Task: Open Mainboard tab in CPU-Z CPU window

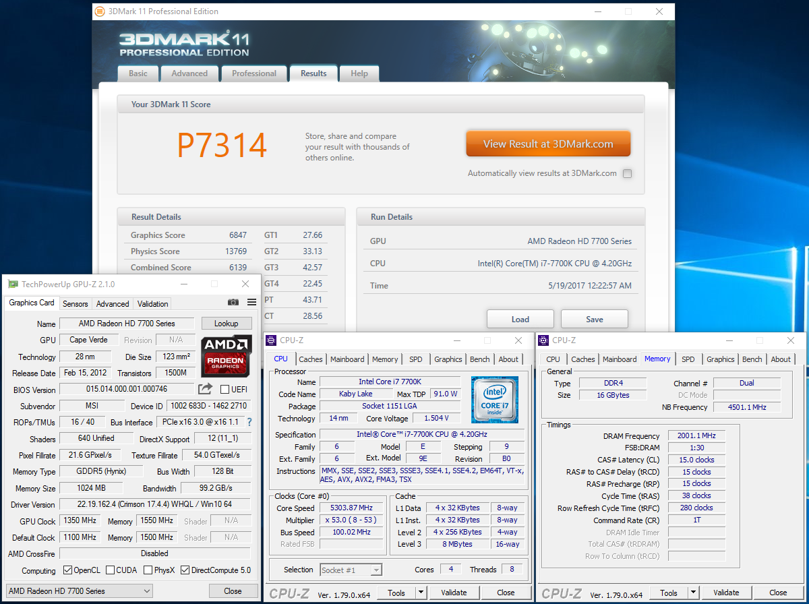Action: 347,359
